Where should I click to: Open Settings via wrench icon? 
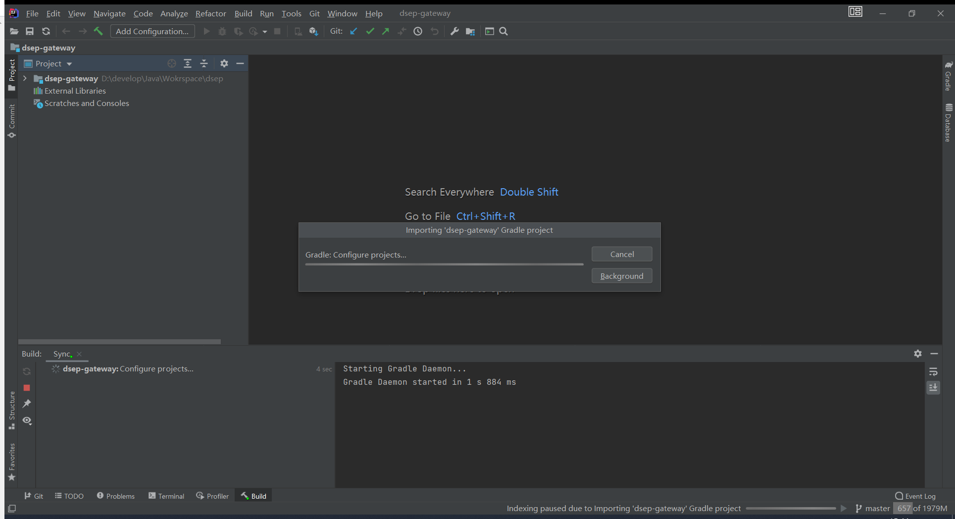click(x=454, y=31)
